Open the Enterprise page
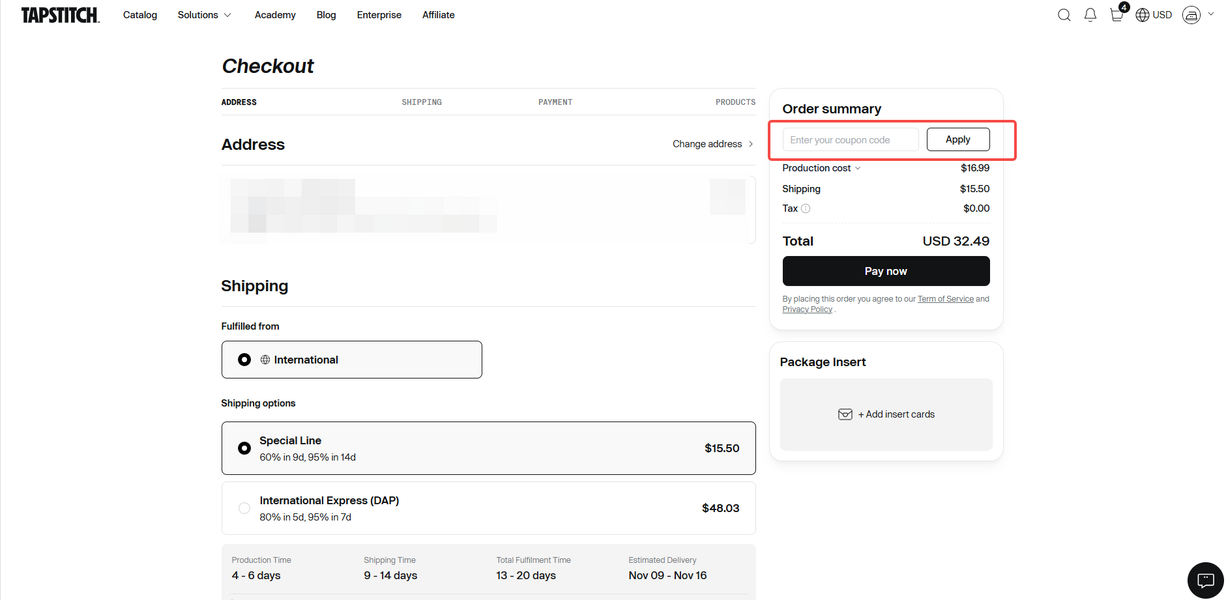 (x=379, y=15)
